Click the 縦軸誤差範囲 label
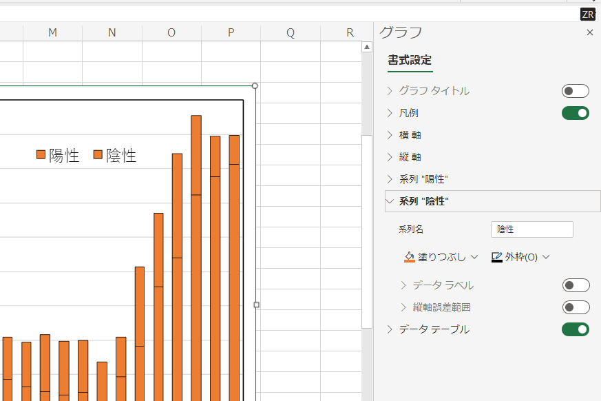Image resolution: width=601 pixels, height=401 pixels. pyautogui.click(x=441, y=307)
